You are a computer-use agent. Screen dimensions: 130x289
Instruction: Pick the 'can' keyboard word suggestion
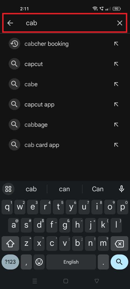click(64, 189)
